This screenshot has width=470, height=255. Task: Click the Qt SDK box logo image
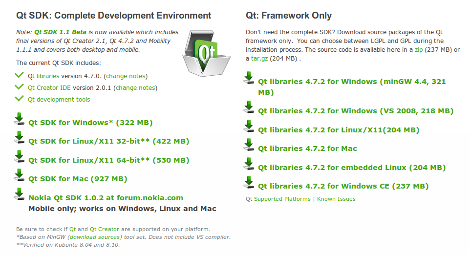pos(206,53)
